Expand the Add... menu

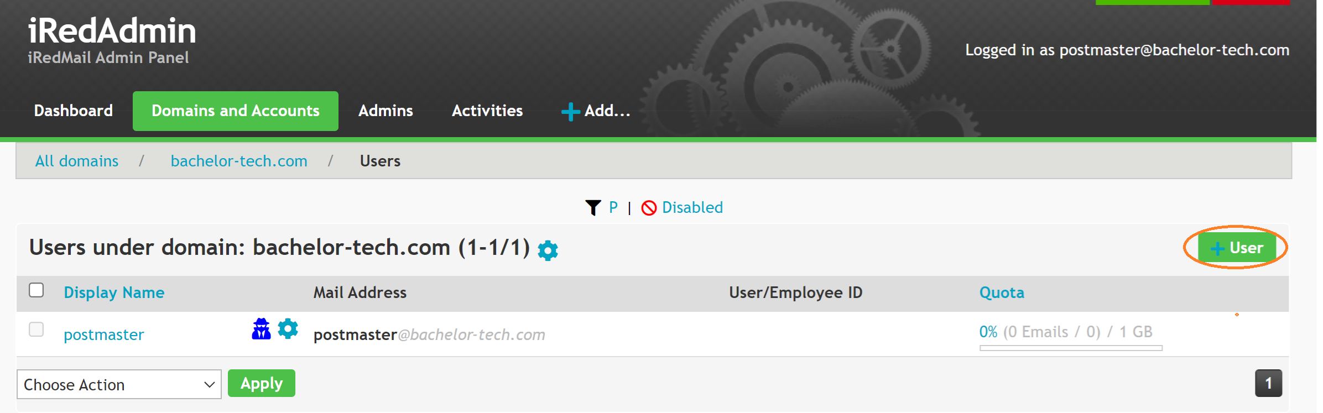(596, 111)
